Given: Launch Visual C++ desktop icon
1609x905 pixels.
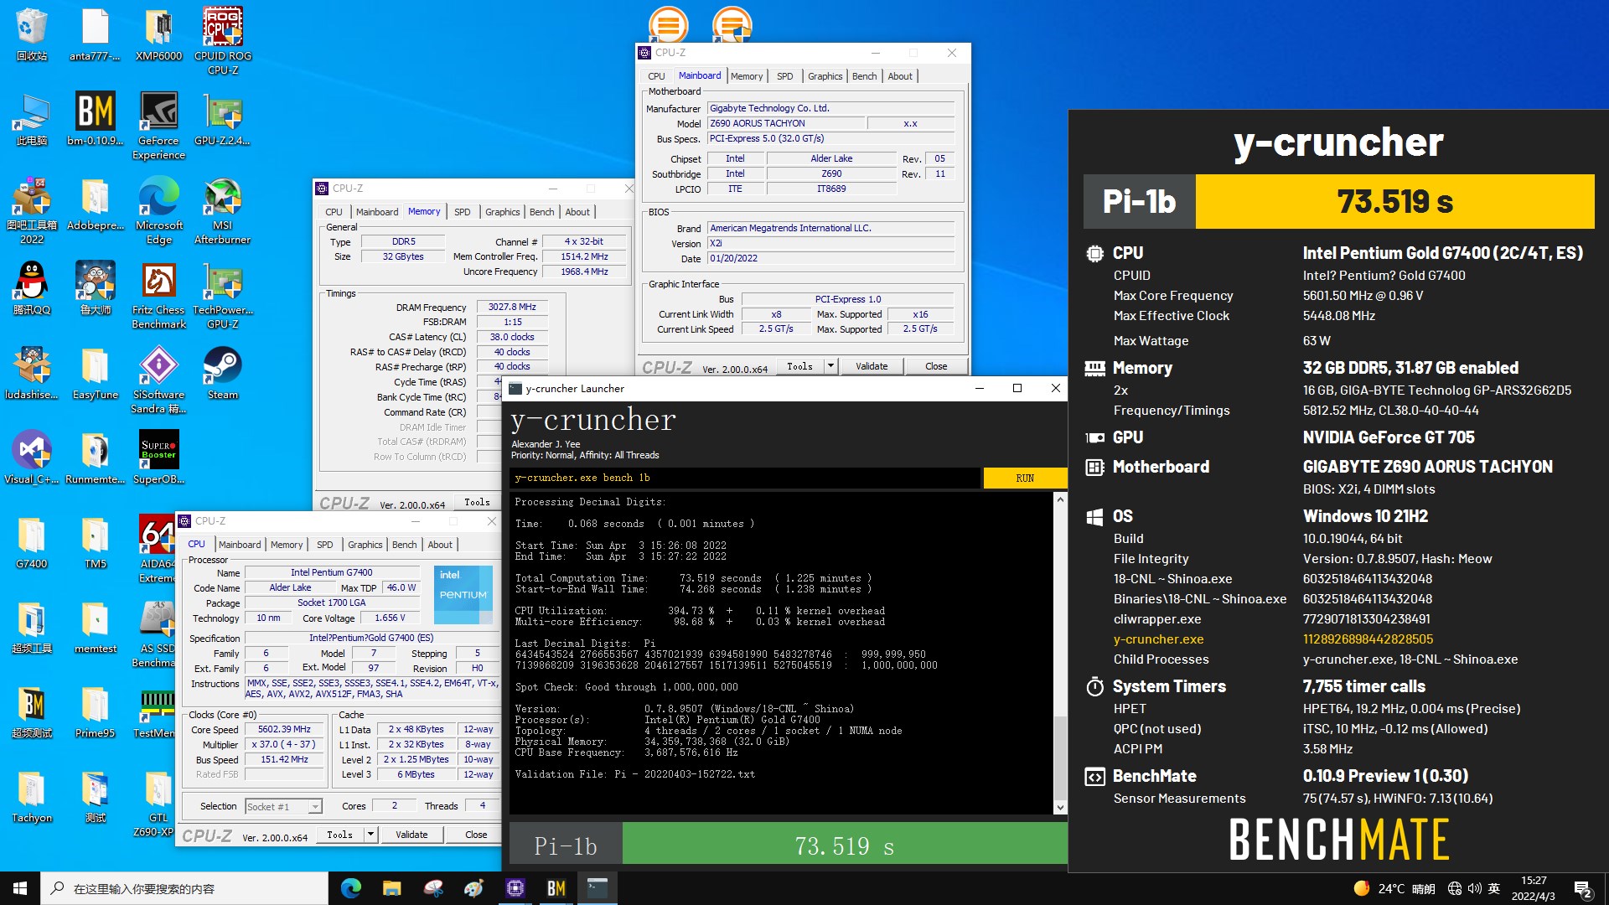Looking at the screenshot, I should 32,458.
